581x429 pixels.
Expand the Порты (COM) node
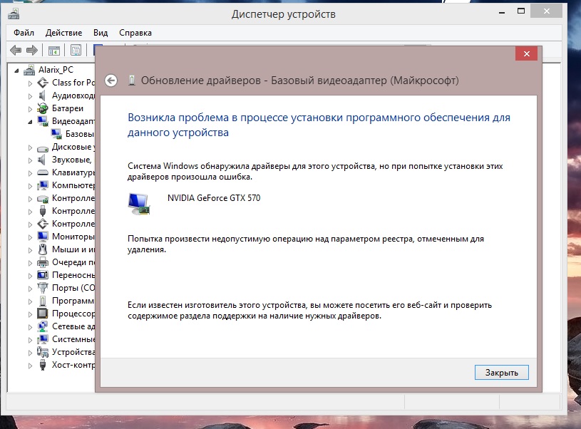pos(31,289)
